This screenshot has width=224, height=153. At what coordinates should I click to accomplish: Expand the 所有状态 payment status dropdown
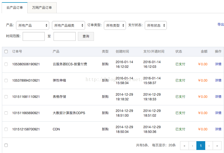pos(156,25)
